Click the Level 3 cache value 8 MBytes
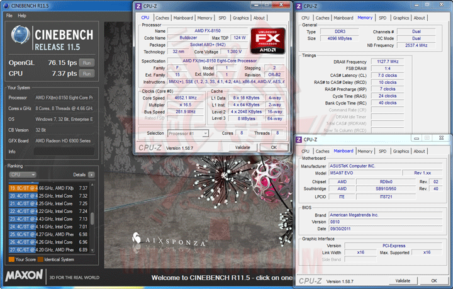This screenshot has height=289, width=453. tap(246, 118)
